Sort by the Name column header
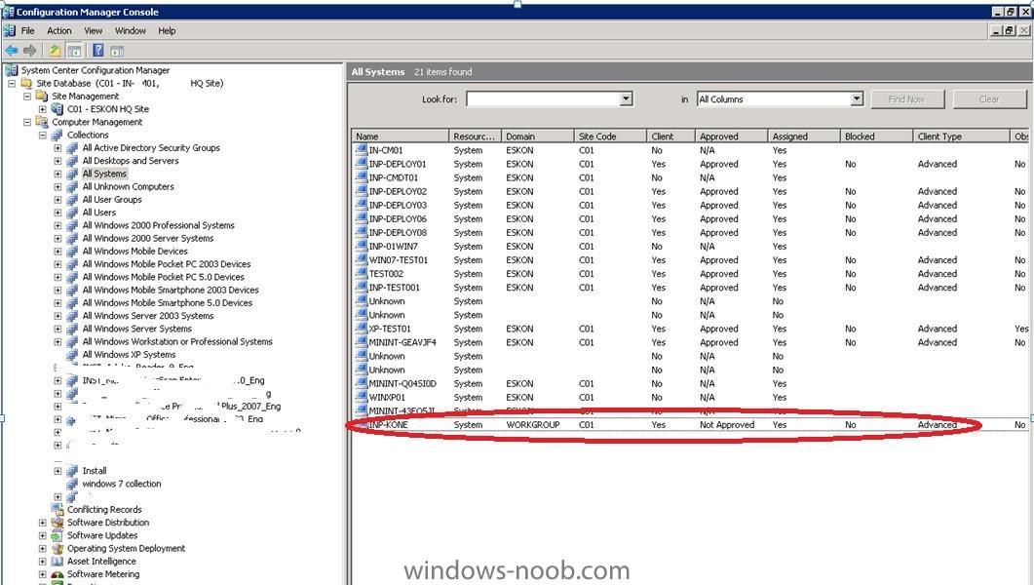This screenshot has width=1034, height=585. pos(400,136)
